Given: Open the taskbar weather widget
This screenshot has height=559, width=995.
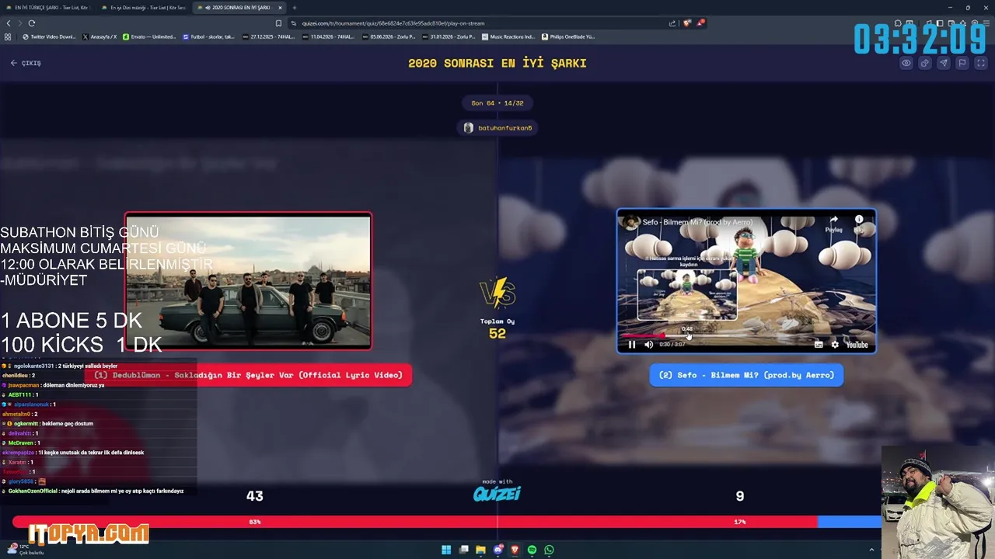Looking at the screenshot, I should coord(26,550).
